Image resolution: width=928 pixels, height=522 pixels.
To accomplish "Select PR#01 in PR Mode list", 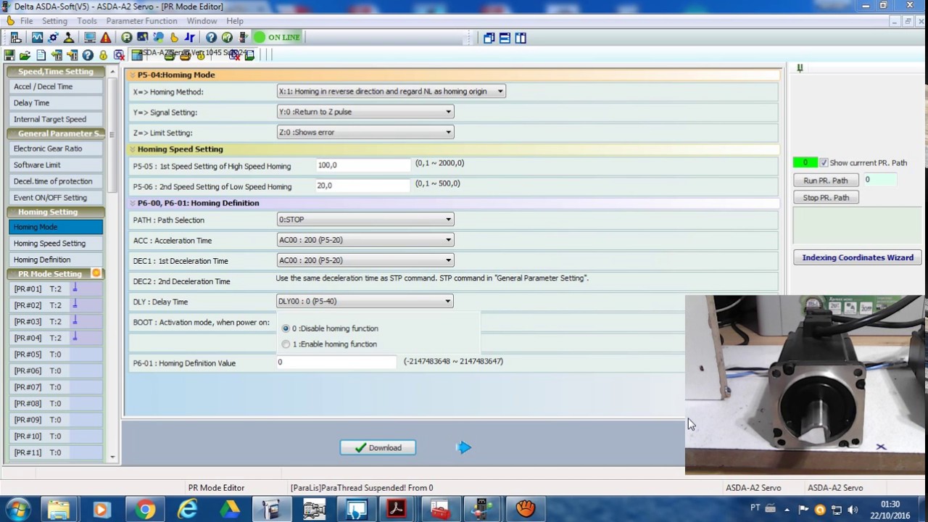I will click(x=56, y=289).
